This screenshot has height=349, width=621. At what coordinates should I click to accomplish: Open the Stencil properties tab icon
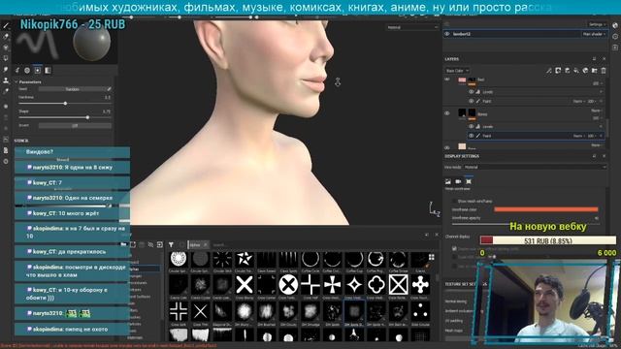pyautogui.click(x=38, y=70)
